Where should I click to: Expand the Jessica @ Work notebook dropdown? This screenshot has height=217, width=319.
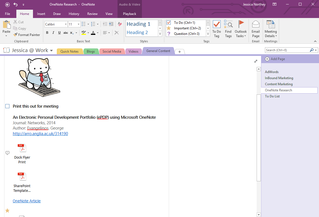(x=52, y=50)
